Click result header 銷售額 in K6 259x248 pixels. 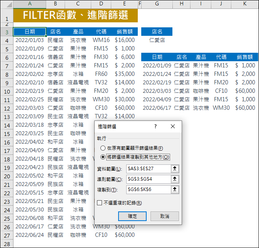coord(245,57)
